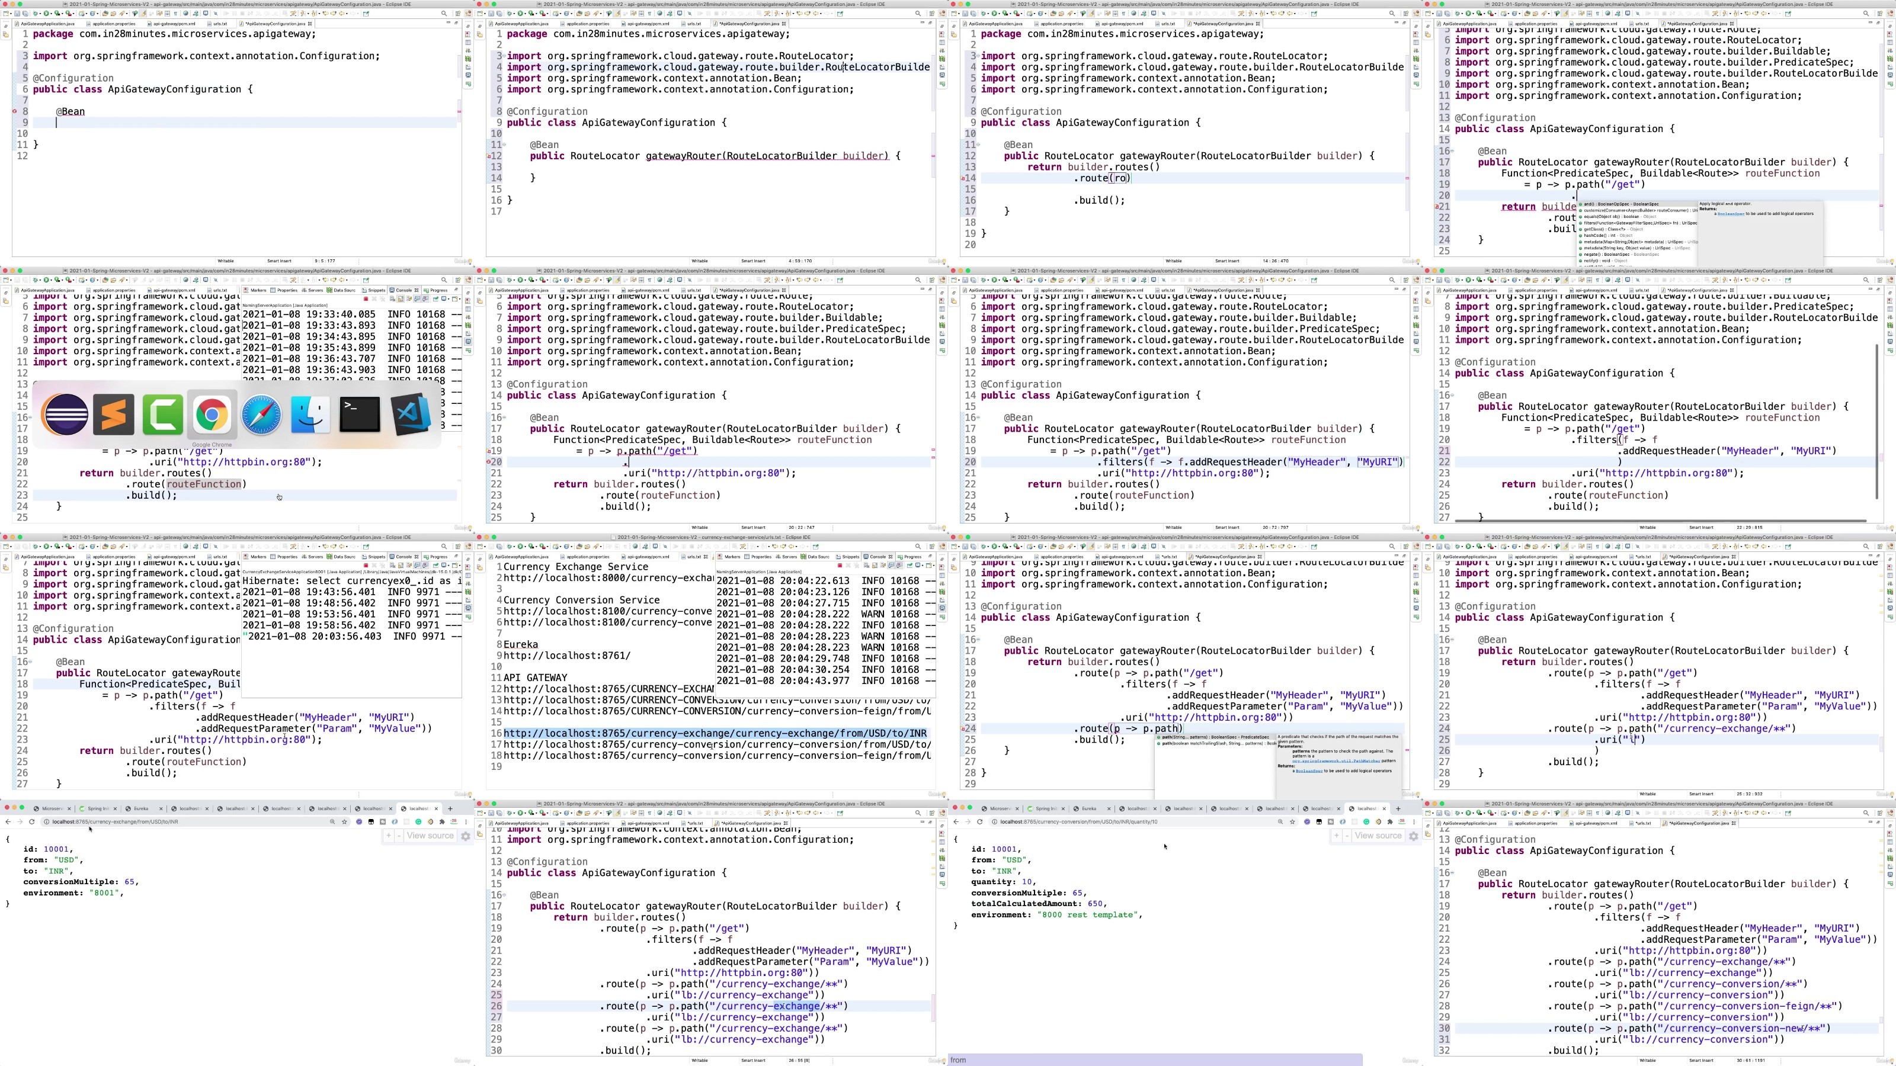Add new tab in currency-conversion browser window
1896x1066 pixels.
pyautogui.click(x=1398, y=808)
